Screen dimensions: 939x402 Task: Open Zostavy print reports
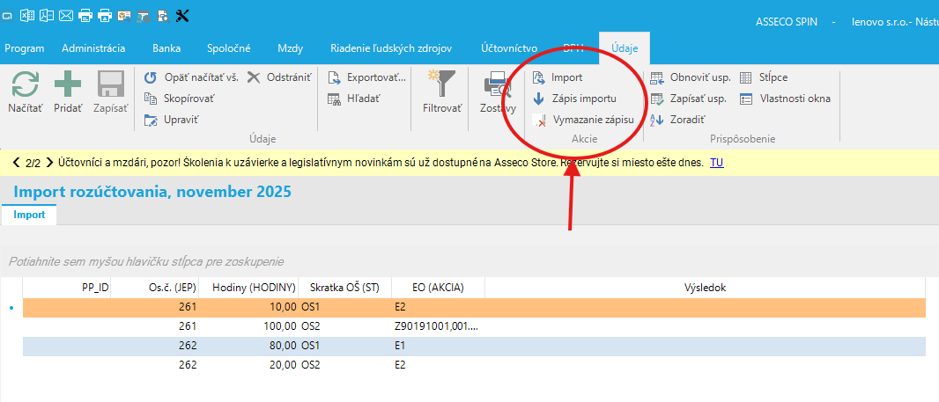click(x=498, y=91)
